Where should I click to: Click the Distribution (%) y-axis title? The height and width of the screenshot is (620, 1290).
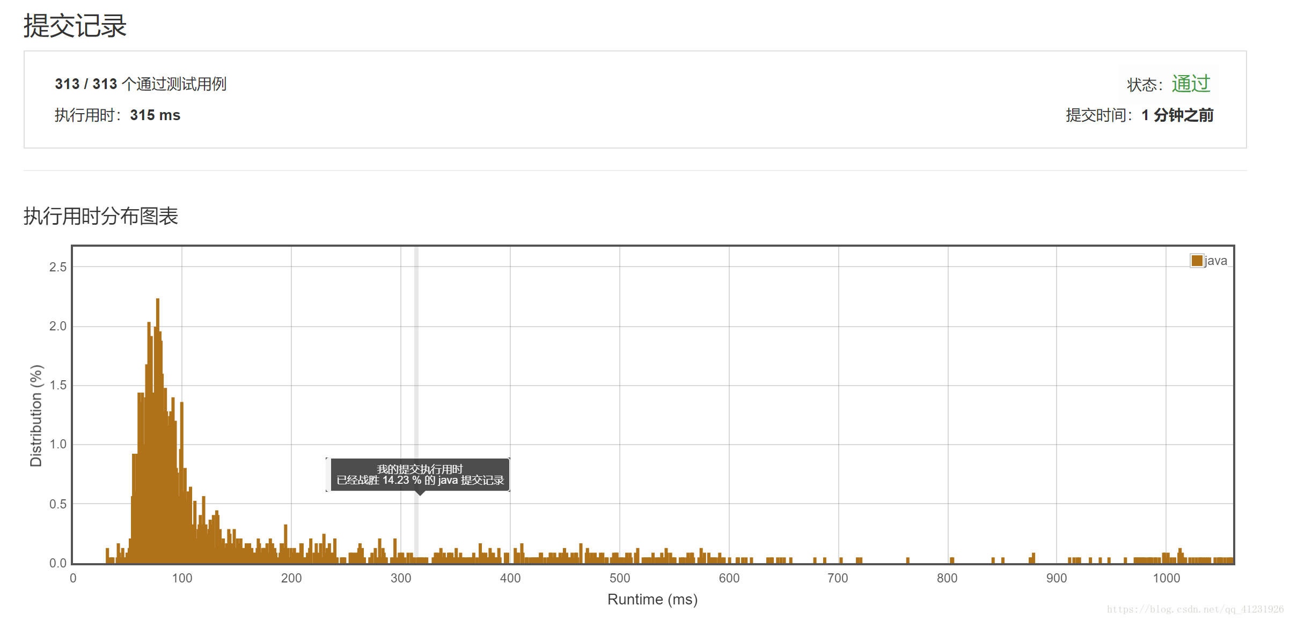[x=36, y=416]
